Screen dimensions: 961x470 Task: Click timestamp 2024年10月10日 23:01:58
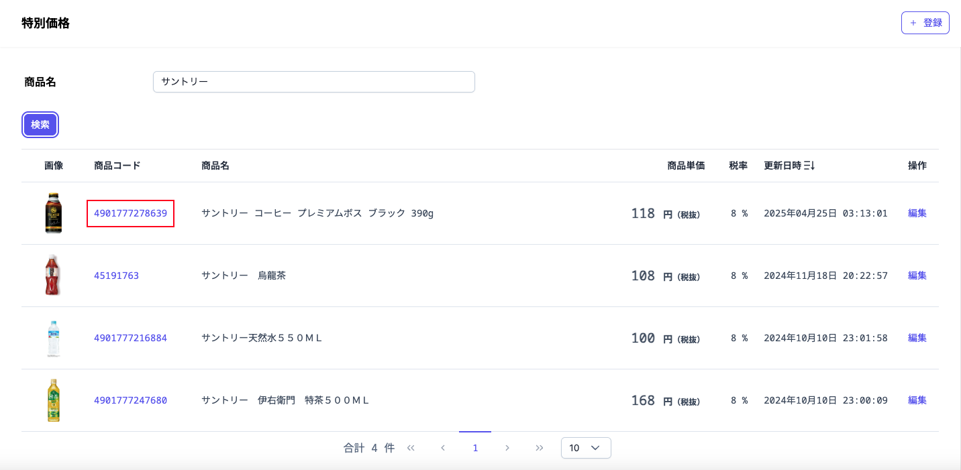click(825, 338)
